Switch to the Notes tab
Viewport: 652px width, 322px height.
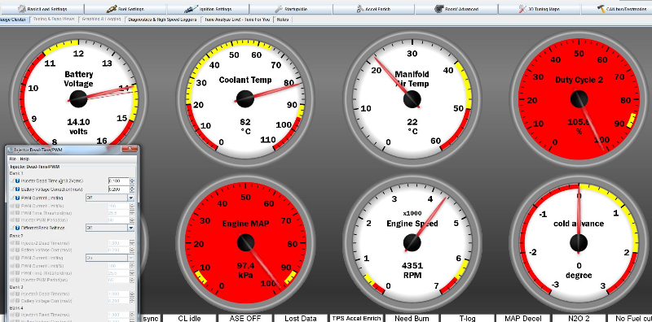tap(282, 19)
